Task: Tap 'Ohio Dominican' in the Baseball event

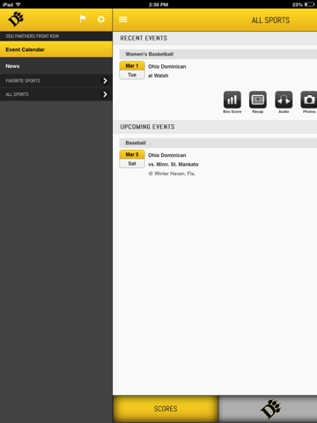Action: coord(167,155)
